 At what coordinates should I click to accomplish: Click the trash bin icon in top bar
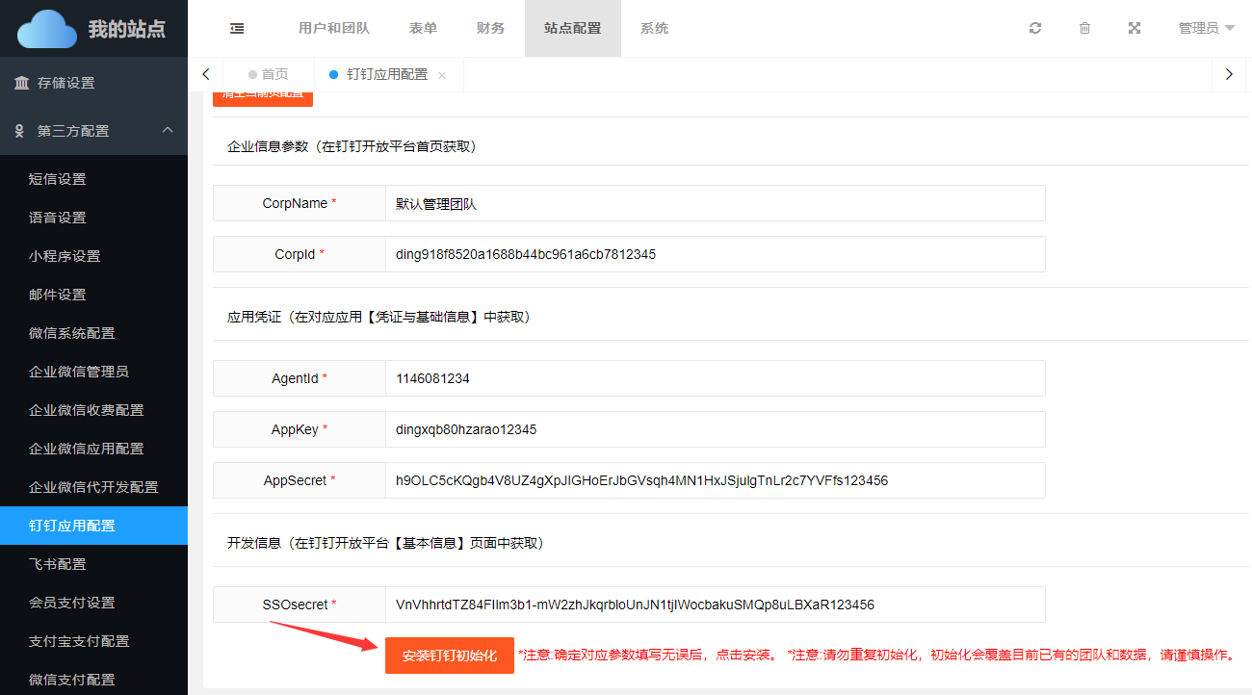[x=1084, y=29]
